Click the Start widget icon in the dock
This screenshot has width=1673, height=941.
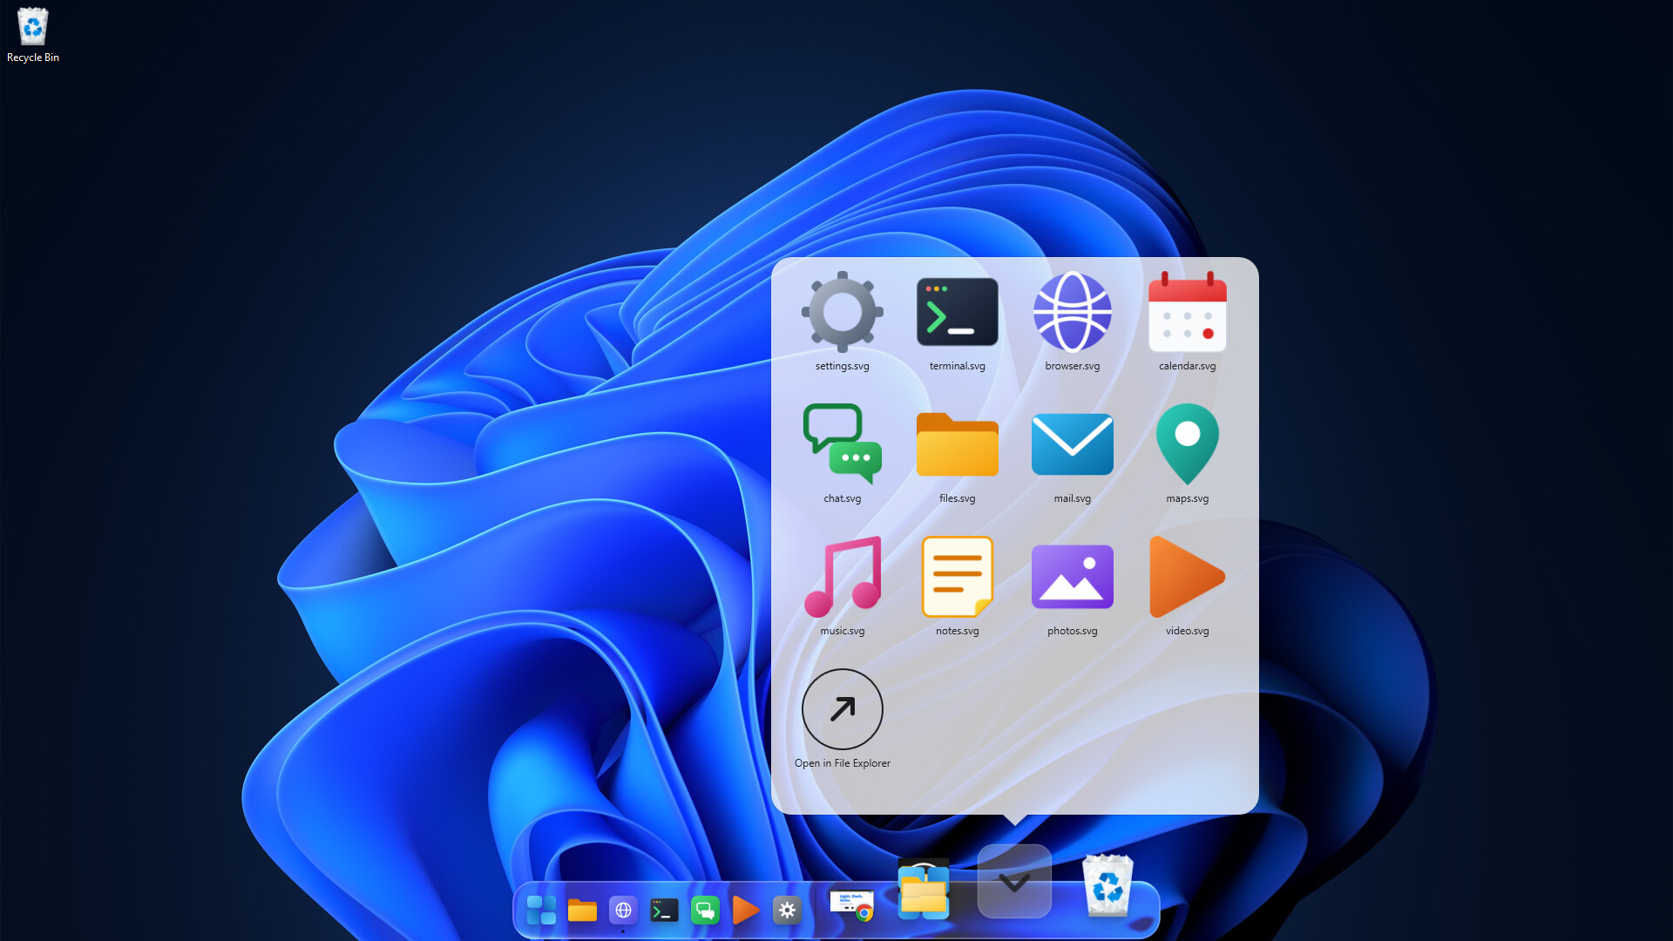541,911
